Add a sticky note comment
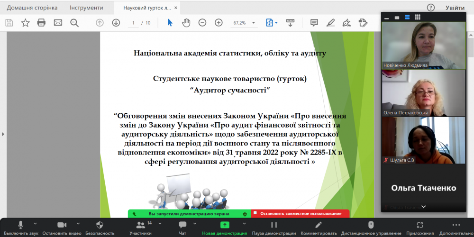 (314, 22)
